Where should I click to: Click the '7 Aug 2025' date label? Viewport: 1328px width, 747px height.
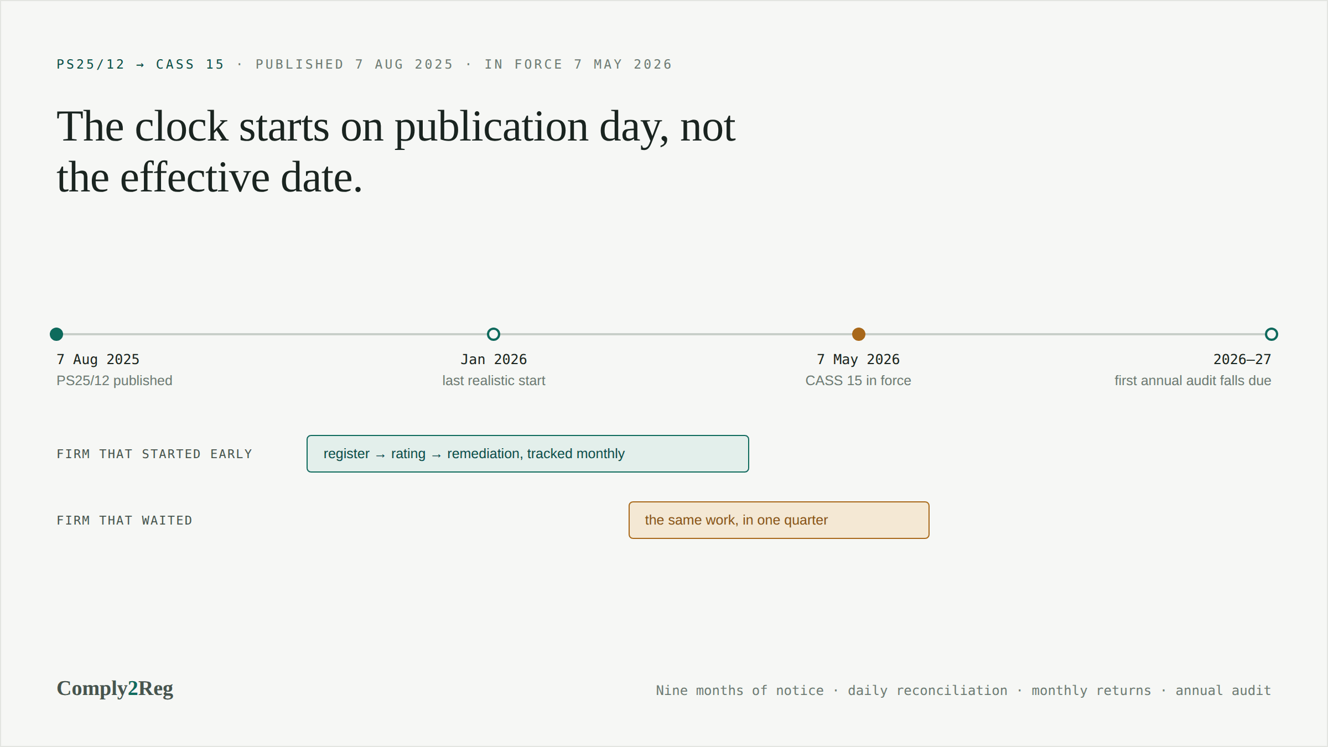coord(98,360)
